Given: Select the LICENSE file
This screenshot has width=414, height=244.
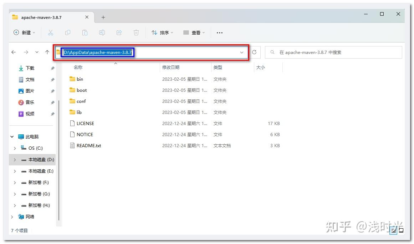Looking at the screenshot, I should [85, 123].
